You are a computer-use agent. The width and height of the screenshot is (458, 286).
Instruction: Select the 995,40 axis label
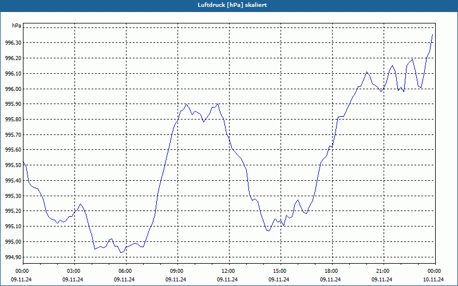coord(13,181)
